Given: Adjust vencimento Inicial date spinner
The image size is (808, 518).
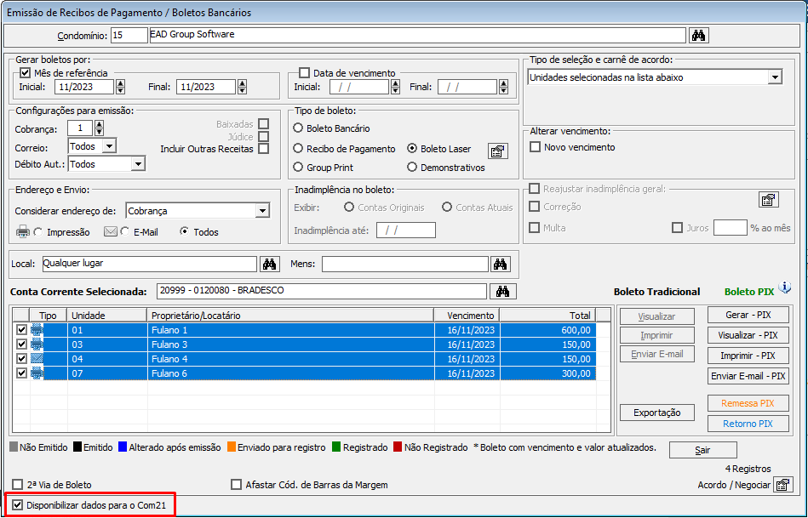Looking at the screenshot, I should [395, 87].
